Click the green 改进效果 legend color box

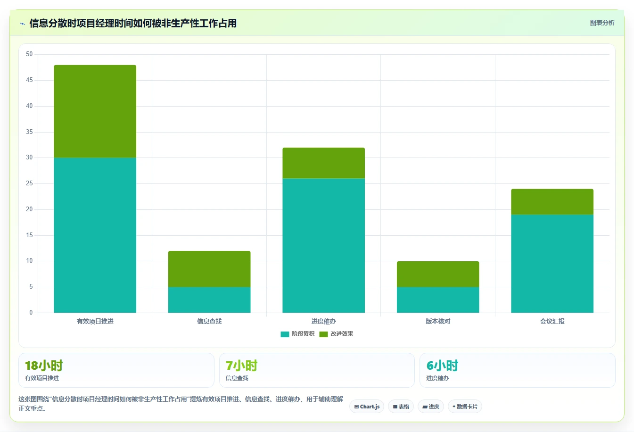pyautogui.click(x=323, y=334)
